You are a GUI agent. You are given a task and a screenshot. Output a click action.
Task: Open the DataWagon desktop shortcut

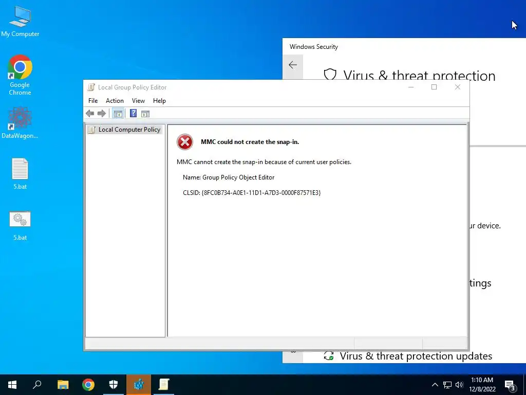click(x=20, y=123)
